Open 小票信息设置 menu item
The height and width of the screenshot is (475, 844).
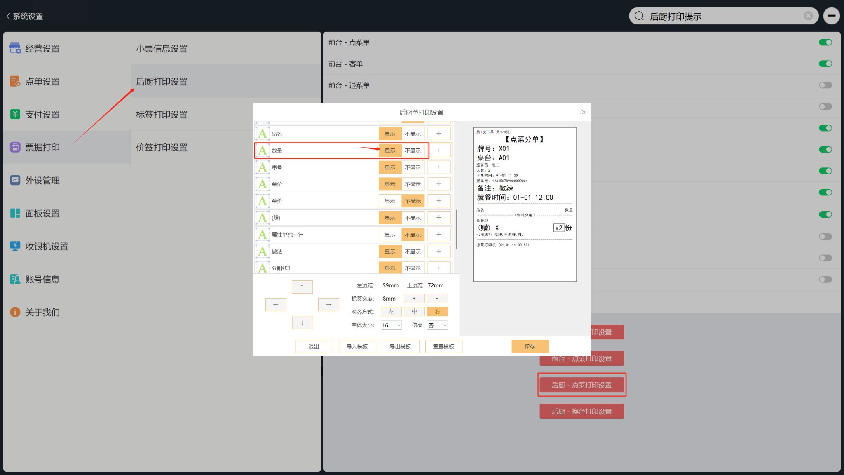pyautogui.click(x=226, y=48)
